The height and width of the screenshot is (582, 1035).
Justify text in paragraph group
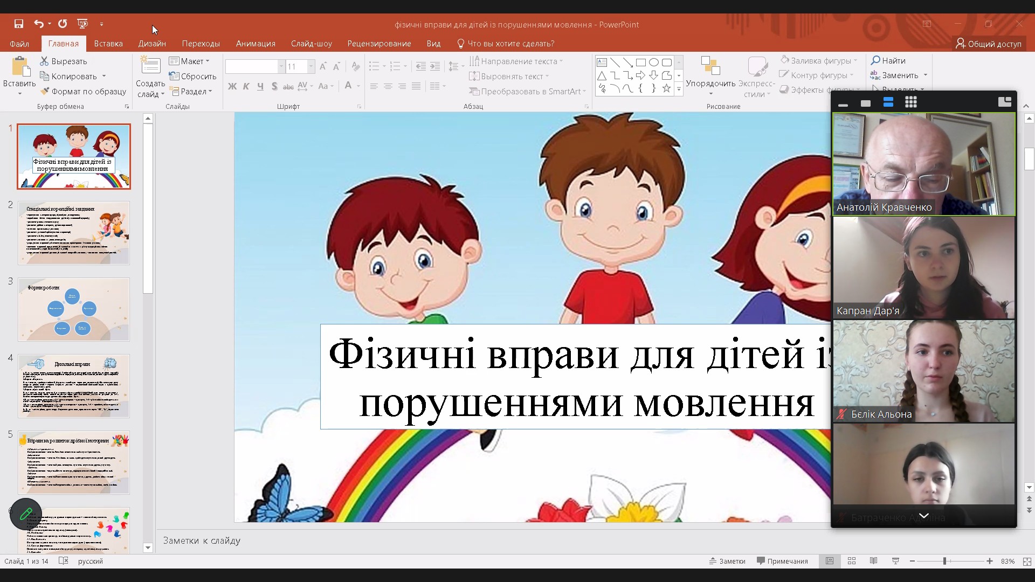pyautogui.click(x=416, y=86)
